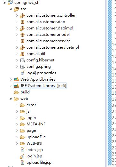Expand the com.ai.customer.dao package
The width and height of the screenshot is (116, 167).
coord(17,22)
